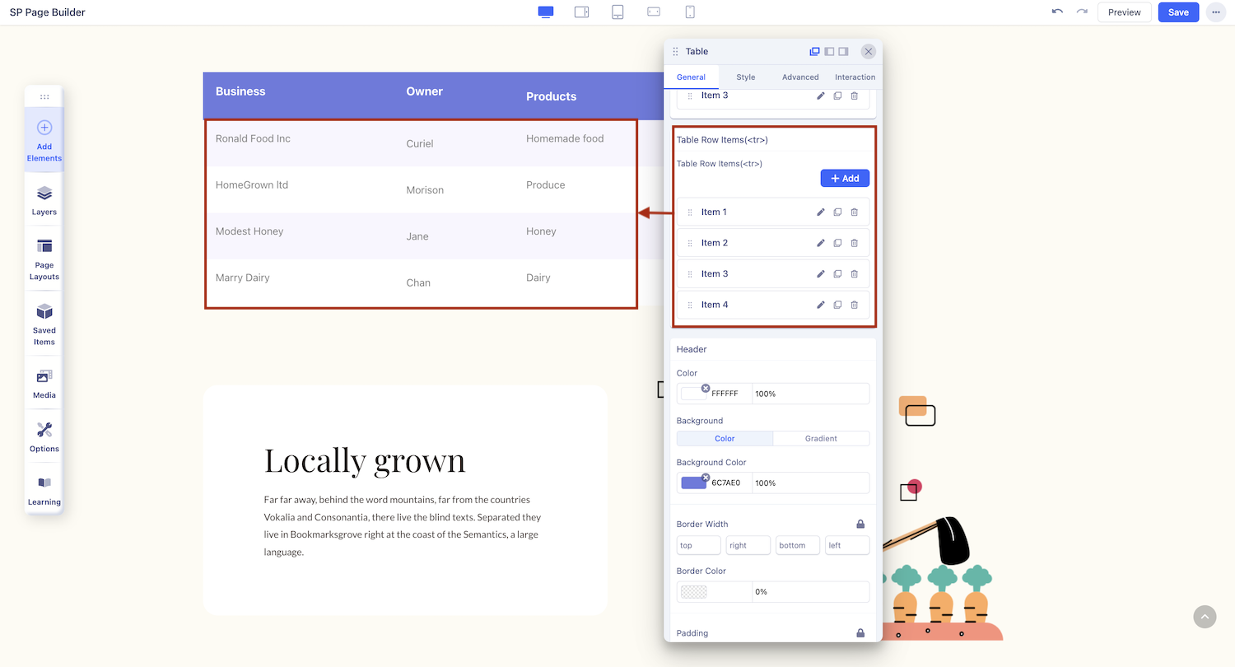The width and height of the screenshot is (1235, 667).
Task: Duplicate Item 2 in table rows
Action: [x=837, y=243]
